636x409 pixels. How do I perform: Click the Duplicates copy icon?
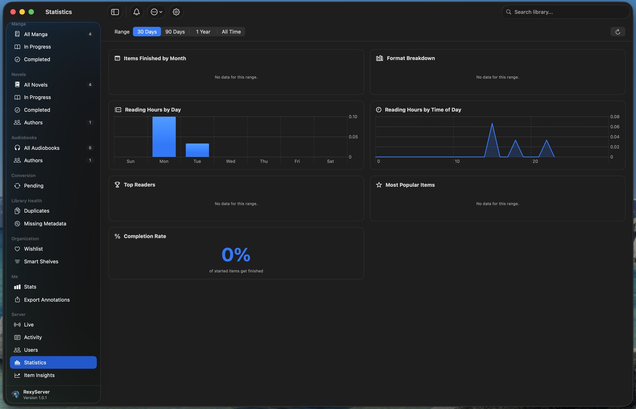coord(17,211)
